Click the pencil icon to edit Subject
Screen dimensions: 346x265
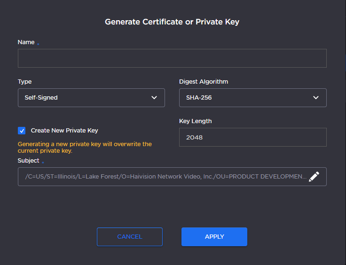(314, 177)
